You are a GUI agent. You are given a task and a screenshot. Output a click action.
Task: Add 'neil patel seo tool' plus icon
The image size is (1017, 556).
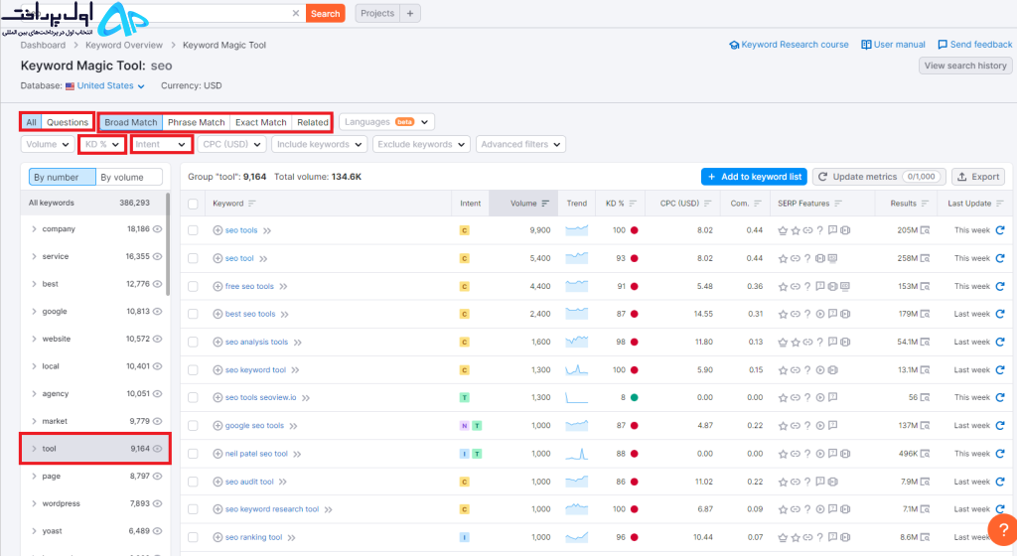pyautogui.click(x=218, y=454)
